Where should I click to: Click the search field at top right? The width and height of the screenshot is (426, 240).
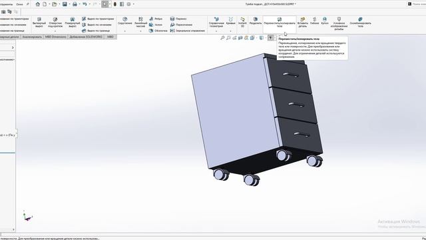tap(419, 4)
